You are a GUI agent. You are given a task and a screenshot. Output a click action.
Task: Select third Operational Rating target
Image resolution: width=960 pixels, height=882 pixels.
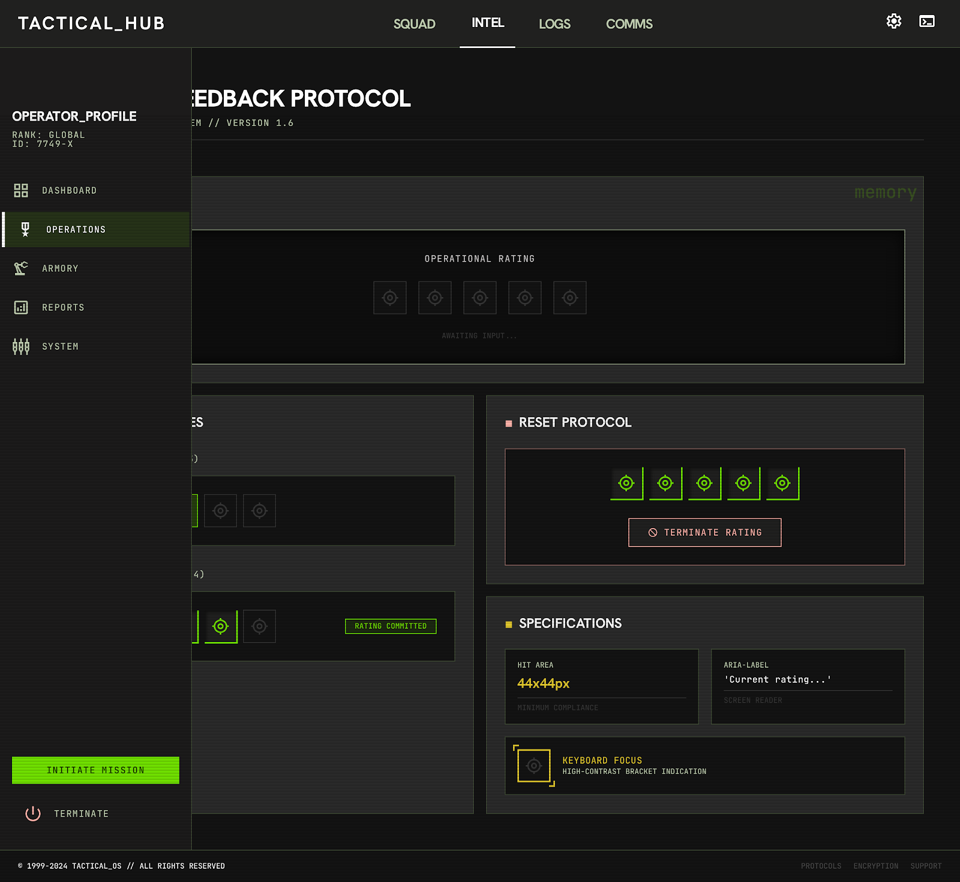(480, 298)
